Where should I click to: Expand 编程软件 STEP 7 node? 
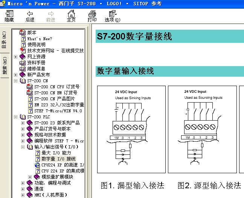point(23,141)
